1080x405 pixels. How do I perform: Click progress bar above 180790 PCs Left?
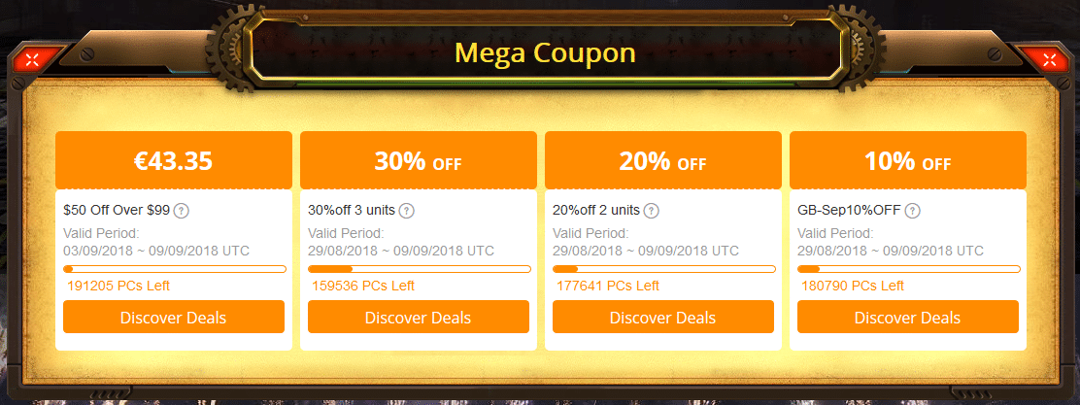pos(908,269)
